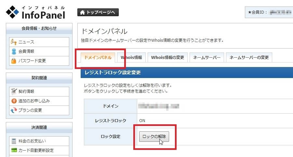Go to the ネームサーバー tab
The height and width of the screenshot is (157, 293).
[x=206, y=58]
